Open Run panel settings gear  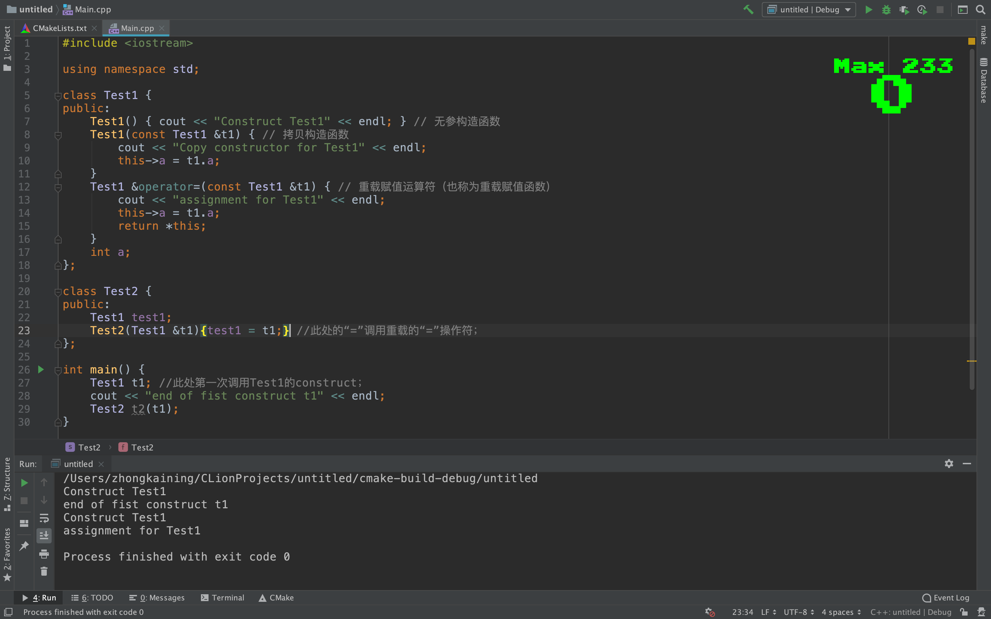(x=949, y=464)
